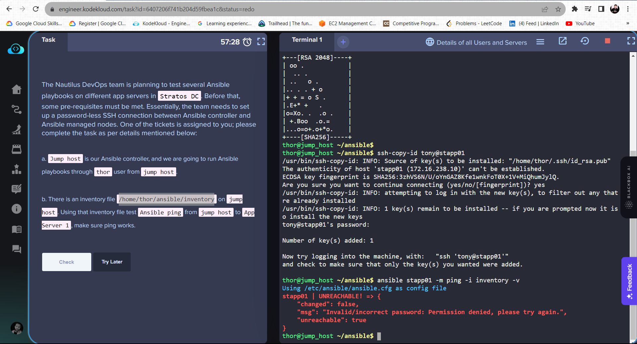Open Details of all Users and Servers
This screenshot has width=637, height=344.
pos(476,42)
